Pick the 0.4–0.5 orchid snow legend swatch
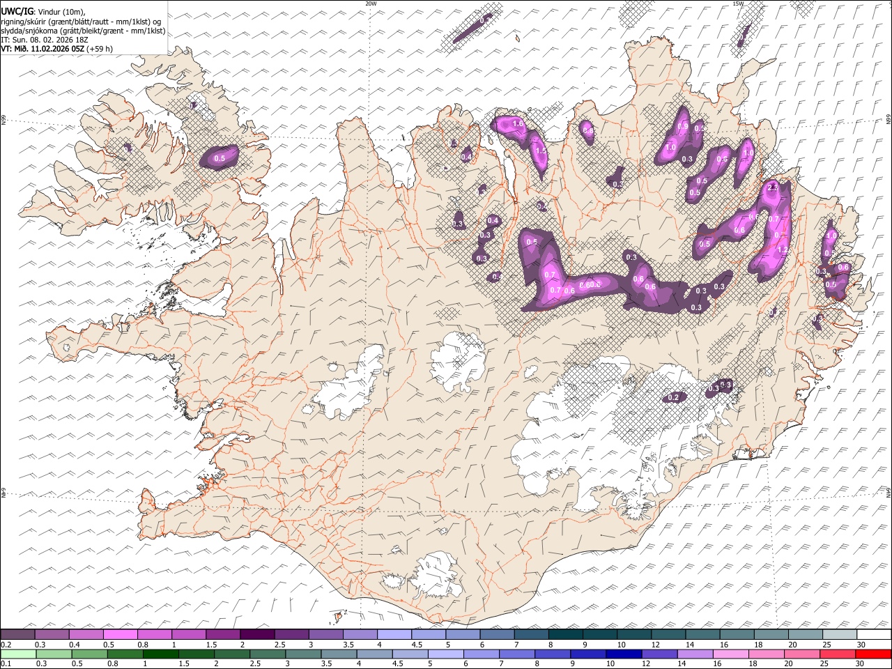 point(86,634)
